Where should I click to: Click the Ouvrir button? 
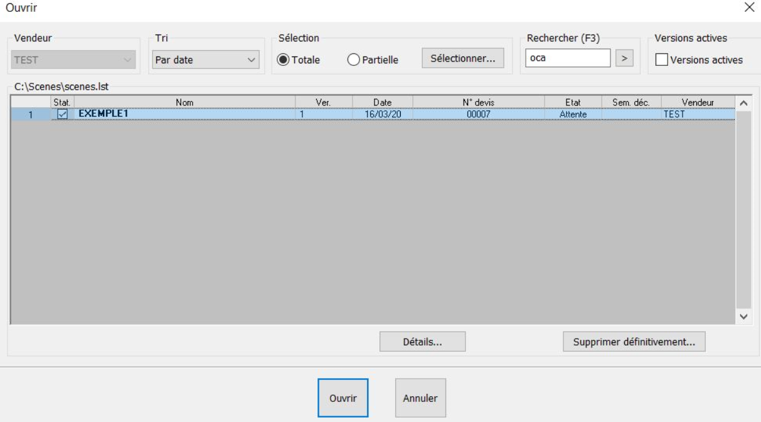(343, 398)
